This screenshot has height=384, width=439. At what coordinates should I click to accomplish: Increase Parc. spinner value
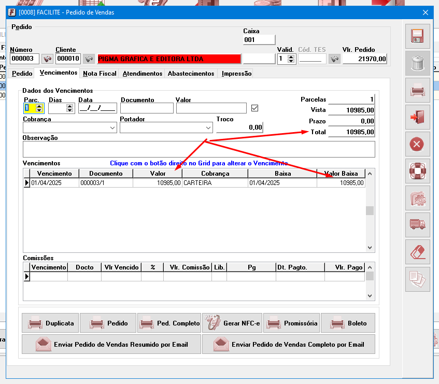click(x=39, y=106)
